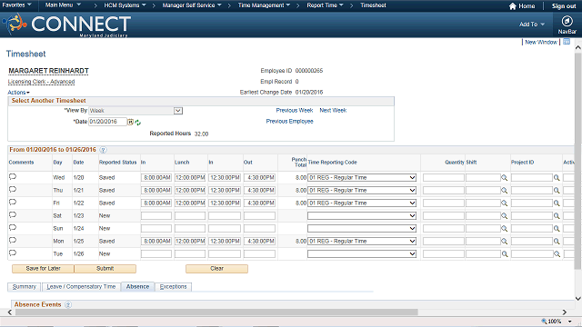Select the Absence tab
The image size is (582, 327).
point(137,287)
